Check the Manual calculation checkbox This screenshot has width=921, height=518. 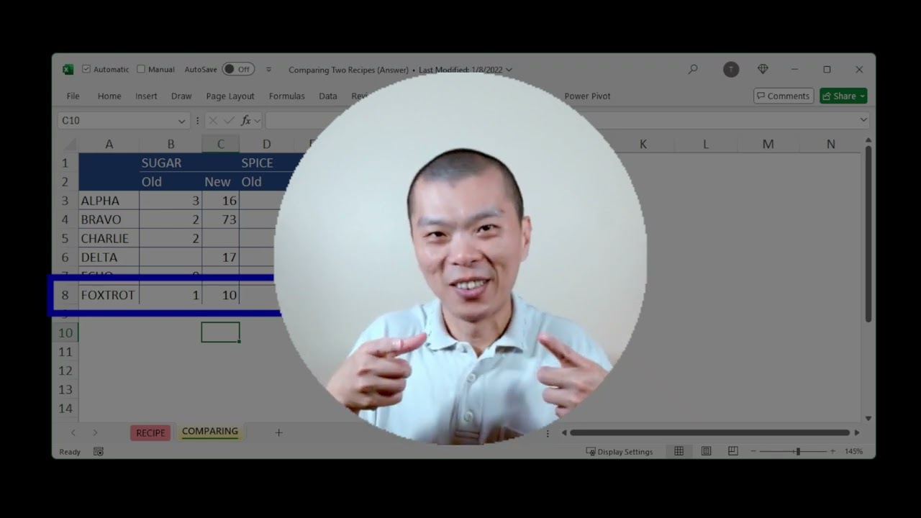[141, 69]
